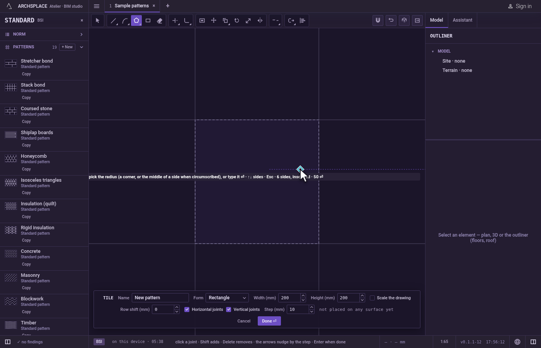The height and width of the screenshot is (348, 541).
Task: Click the Done button
Action: coord(269,321)
